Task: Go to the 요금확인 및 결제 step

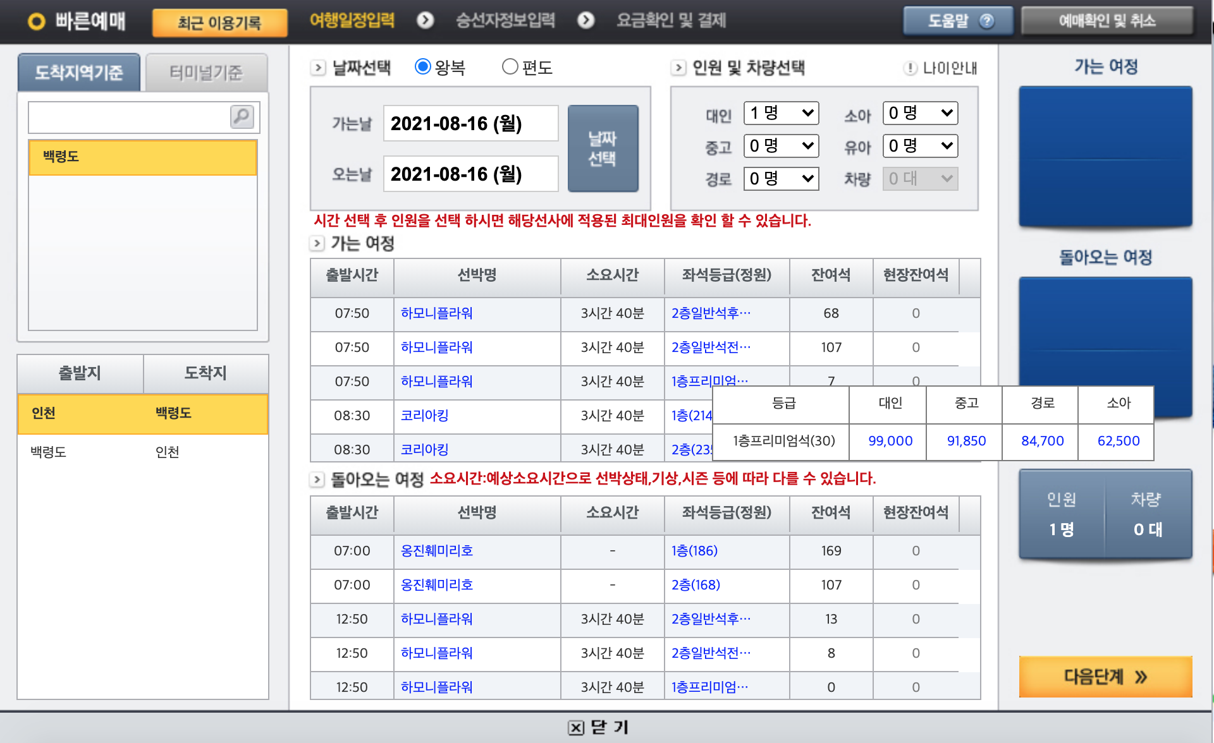Action: (x=671, y=20)
